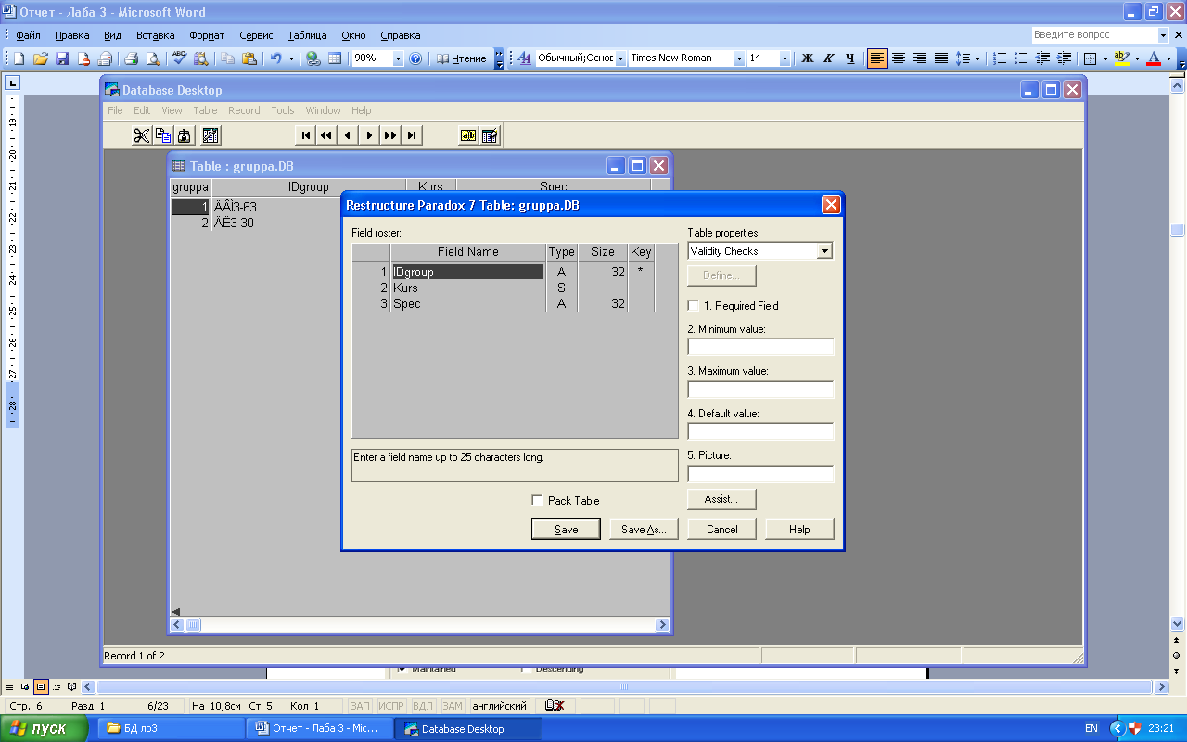
Task: Go to previous record arrow
Action: (x=348, y=135)
